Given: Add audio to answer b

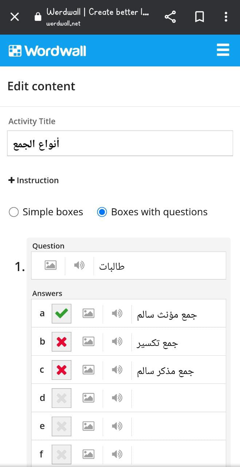Looking at the screenshot, I should tap(117, 341).
